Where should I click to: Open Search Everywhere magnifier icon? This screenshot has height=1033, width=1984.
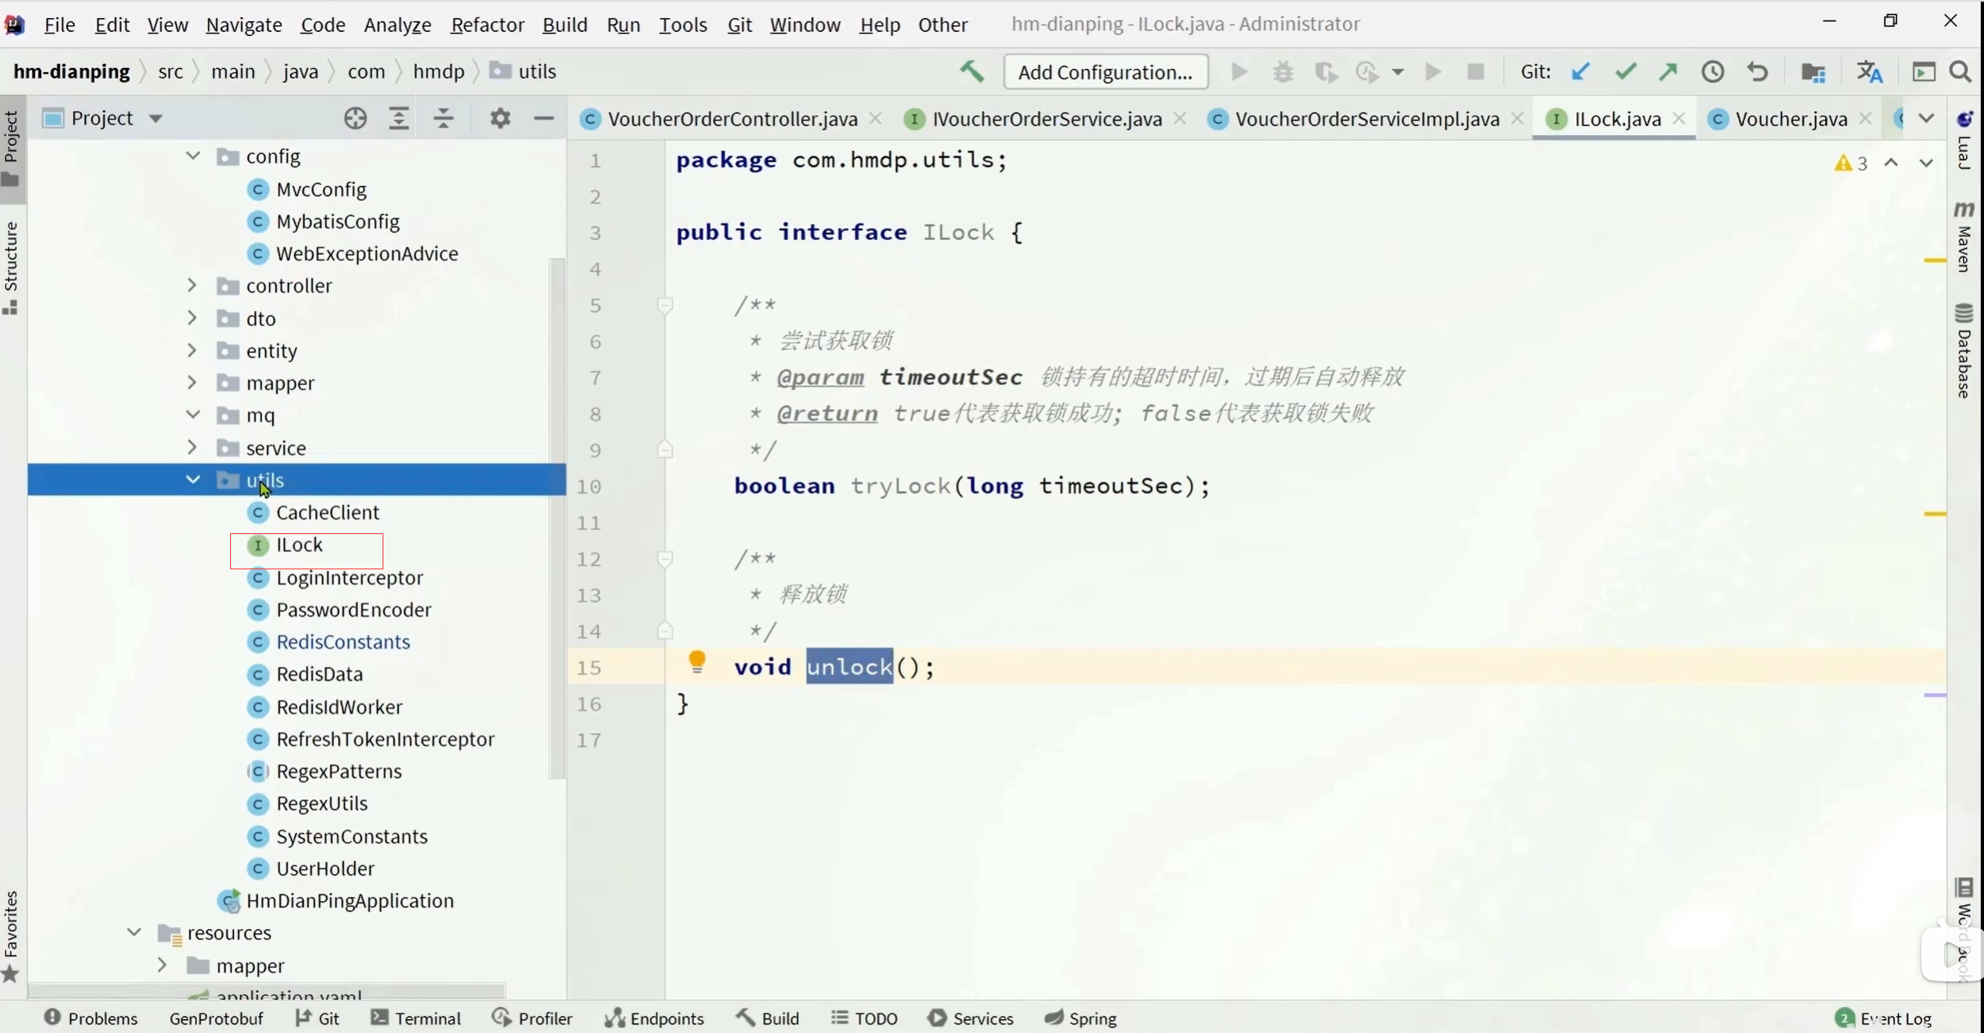click(1960, 72)
